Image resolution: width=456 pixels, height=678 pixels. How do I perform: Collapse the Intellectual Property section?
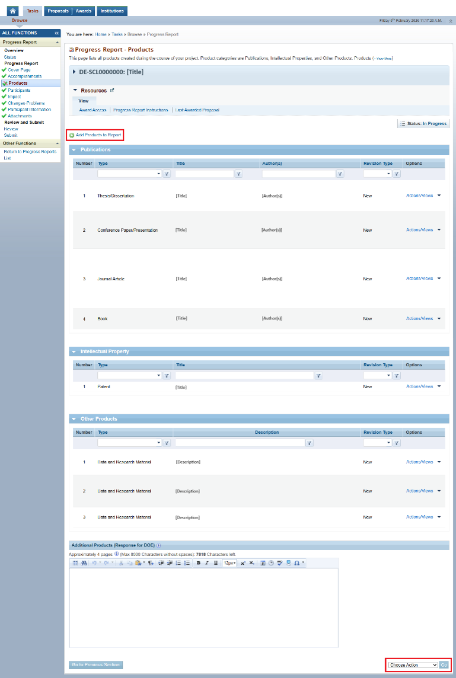coord(74,351)
